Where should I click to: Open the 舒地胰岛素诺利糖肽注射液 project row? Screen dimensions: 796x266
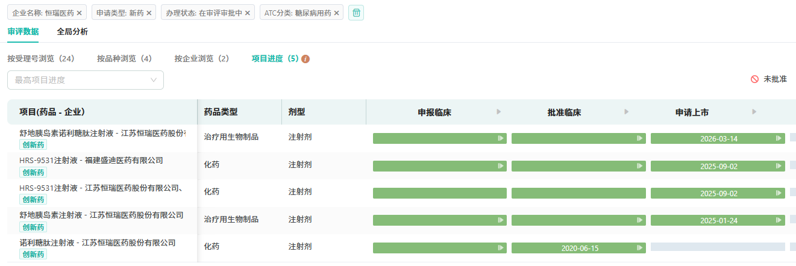tap(102, 133)
